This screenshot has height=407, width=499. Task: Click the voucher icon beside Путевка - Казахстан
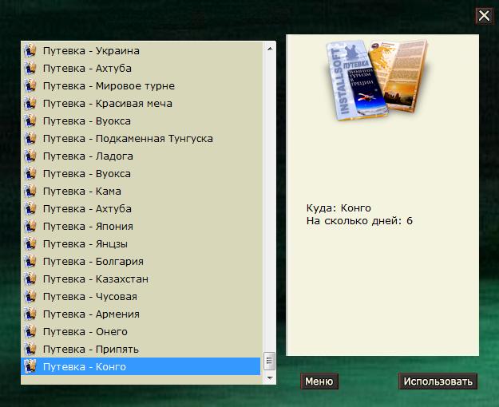[30, 279]
